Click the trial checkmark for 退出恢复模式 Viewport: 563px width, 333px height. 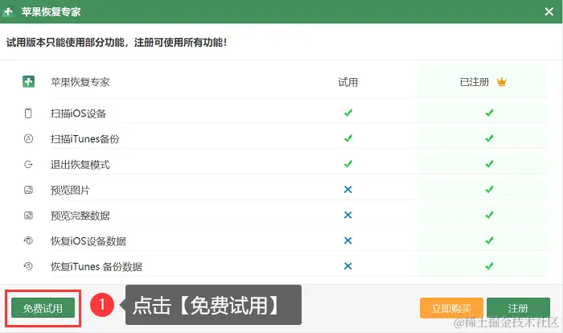348,164
